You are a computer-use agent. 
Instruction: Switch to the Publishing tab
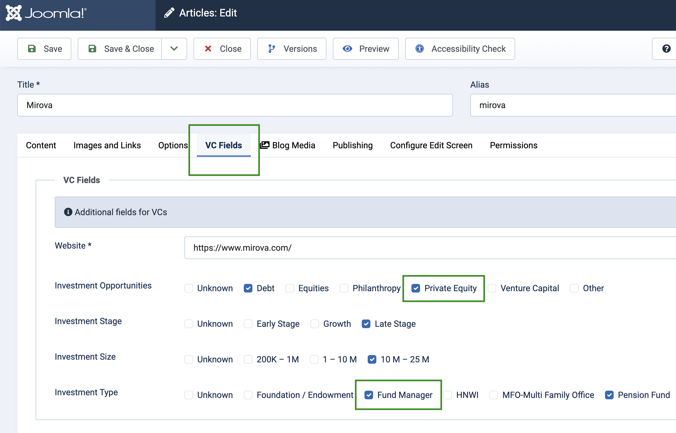(353, 145)
